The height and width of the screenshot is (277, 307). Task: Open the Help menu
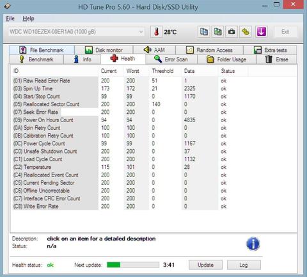(x=28, y=19)
